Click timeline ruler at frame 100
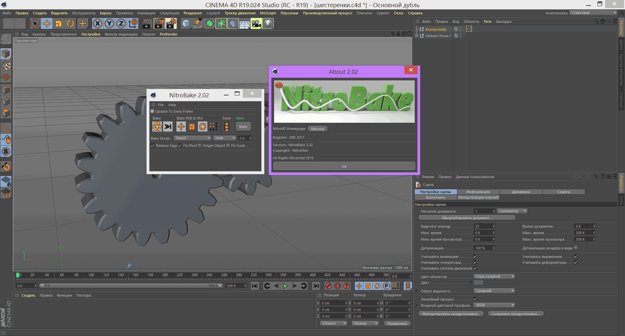This screenshot has height=336, width=625. (x=91, y=275)
